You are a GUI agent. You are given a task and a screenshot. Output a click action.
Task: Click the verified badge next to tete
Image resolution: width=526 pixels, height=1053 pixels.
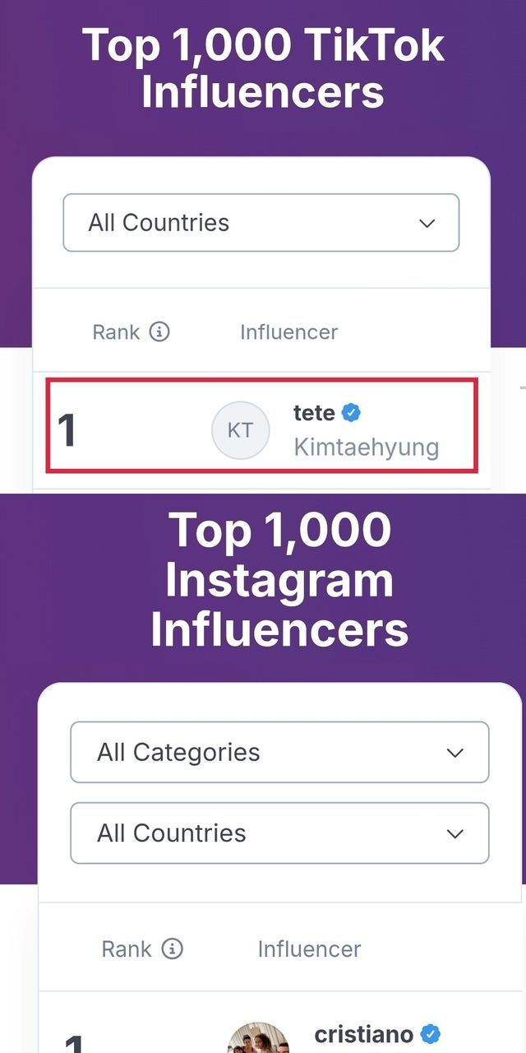pos(352,413)
